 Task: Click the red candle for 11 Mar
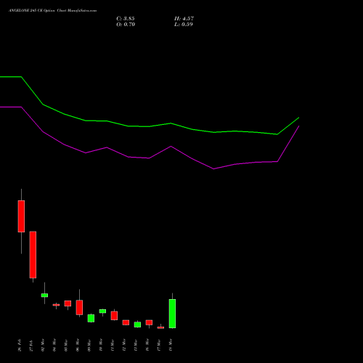coord(114,316)
